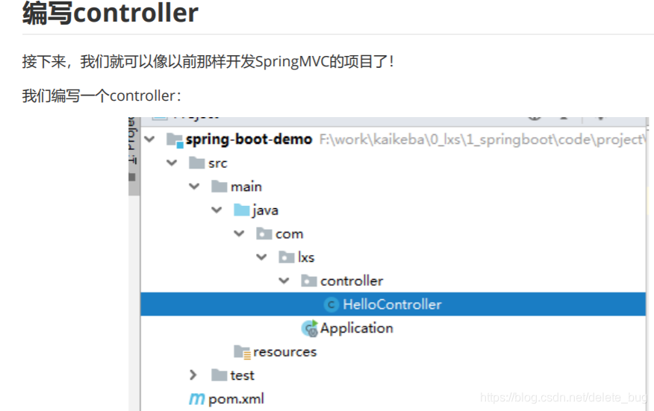Expand the test folder chevron
This screenshot has width=654, height=411.
(193, 374)
